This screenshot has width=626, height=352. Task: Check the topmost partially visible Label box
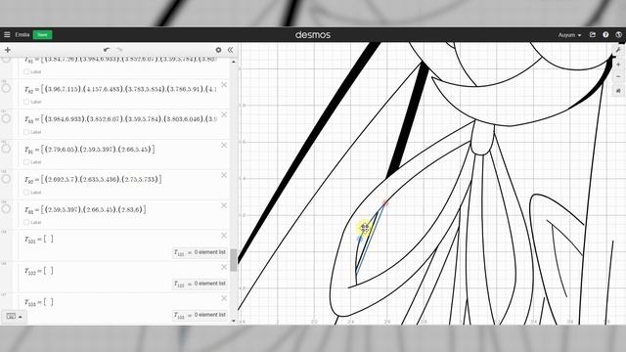coord(26,71)
